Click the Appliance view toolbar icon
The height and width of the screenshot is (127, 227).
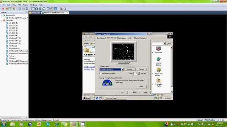[x=52, y=8]
